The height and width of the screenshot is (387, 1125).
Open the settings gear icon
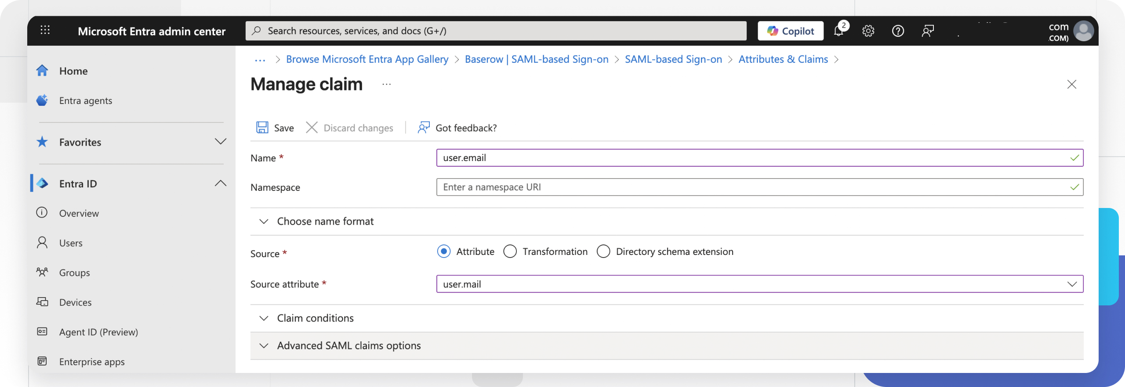click(x=868, y=31)
